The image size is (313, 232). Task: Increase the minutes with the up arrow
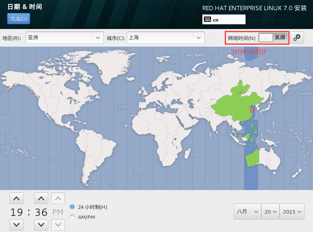pyautogui.click(x=41, y=198)
